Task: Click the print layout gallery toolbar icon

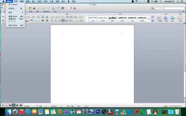Action: tap(63, 8)
